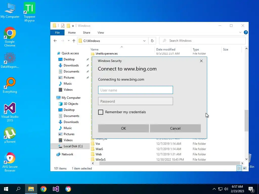The height and width of the screenshot is (194, 259).
Task: Check Remember my credentials box
Action: (101, 112)
